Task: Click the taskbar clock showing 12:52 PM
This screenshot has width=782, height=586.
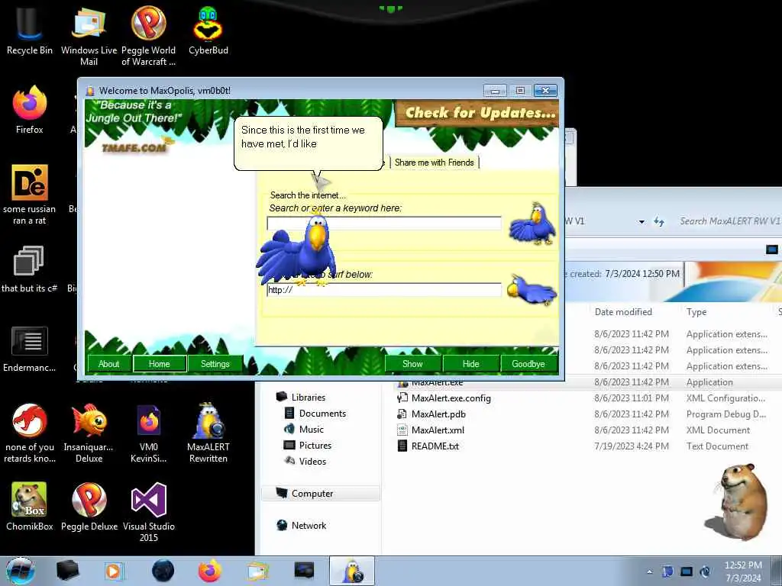Action: pos(743,572)
